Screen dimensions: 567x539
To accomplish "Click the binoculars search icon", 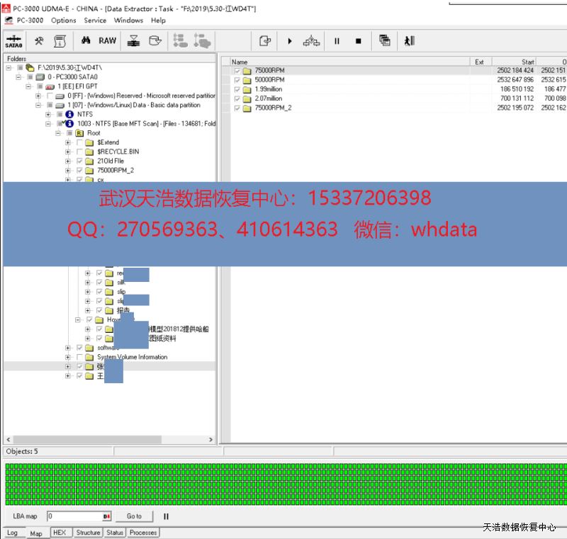I will click(86, 41).
